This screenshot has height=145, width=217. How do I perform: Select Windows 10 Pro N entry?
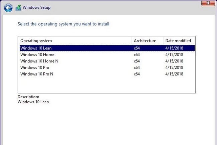pos(107,74)
